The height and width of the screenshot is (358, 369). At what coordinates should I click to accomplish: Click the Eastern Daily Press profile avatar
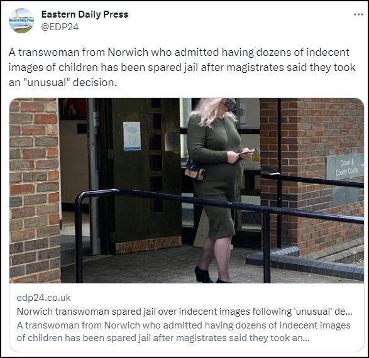point(21,21)
